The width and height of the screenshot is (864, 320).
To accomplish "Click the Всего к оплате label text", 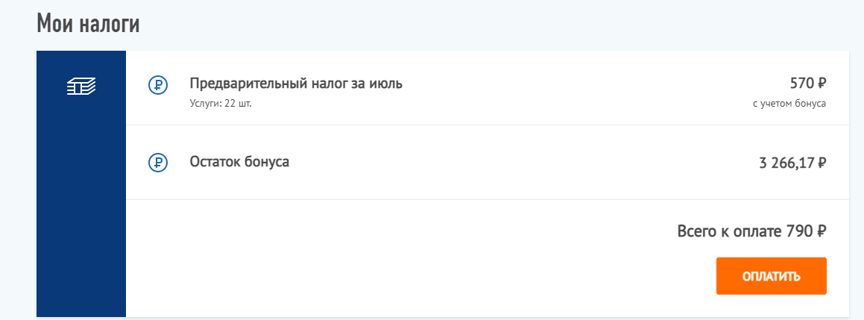I will coord(731,231).
